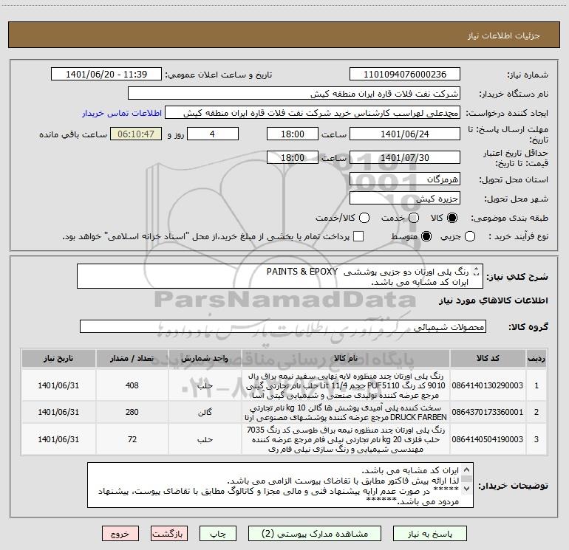The width and height of the screenshot is (569, 550).
Task: Click the ایجاد کننده درخواست field
Action: coord(313,113)
